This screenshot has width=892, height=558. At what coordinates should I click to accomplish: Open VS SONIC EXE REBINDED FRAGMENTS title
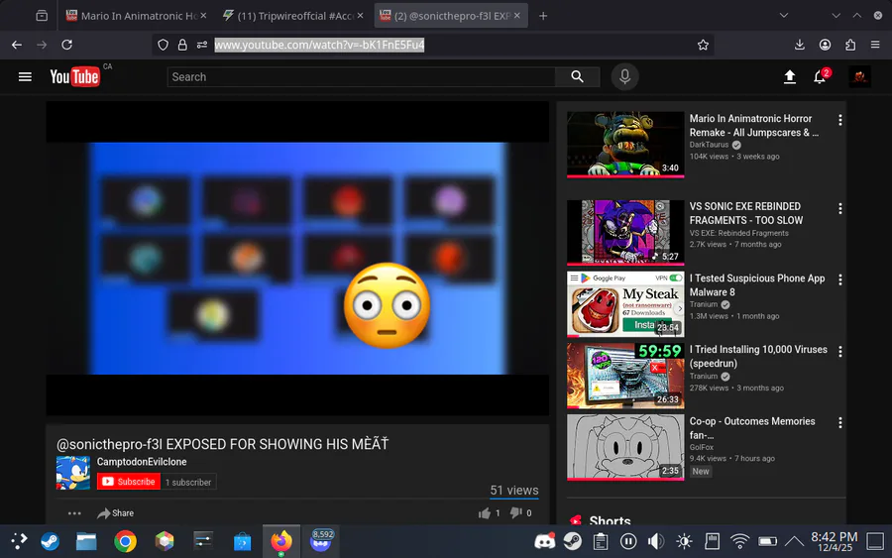[x=745, y=213]
